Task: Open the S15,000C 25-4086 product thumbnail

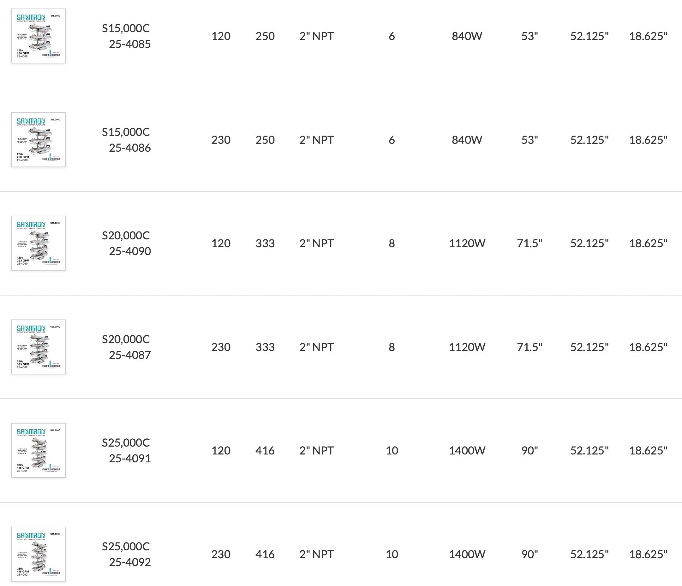Action: tap(39, 140)
